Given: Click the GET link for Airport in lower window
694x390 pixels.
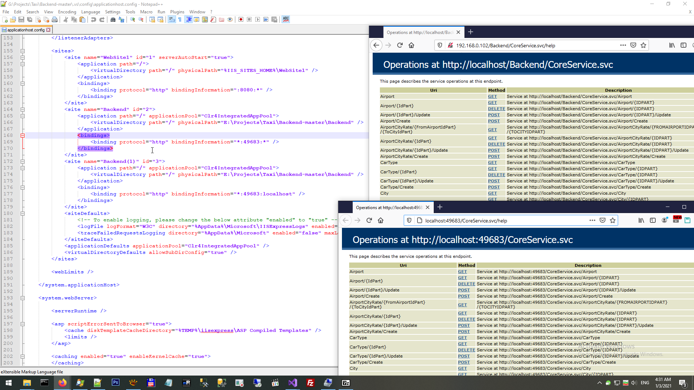Looking at the screenshot, I should (462, 272).
